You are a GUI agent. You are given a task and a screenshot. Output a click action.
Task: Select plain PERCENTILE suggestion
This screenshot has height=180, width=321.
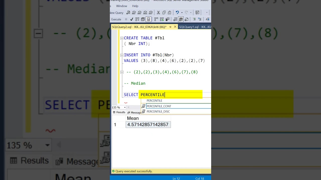[154, 100]
